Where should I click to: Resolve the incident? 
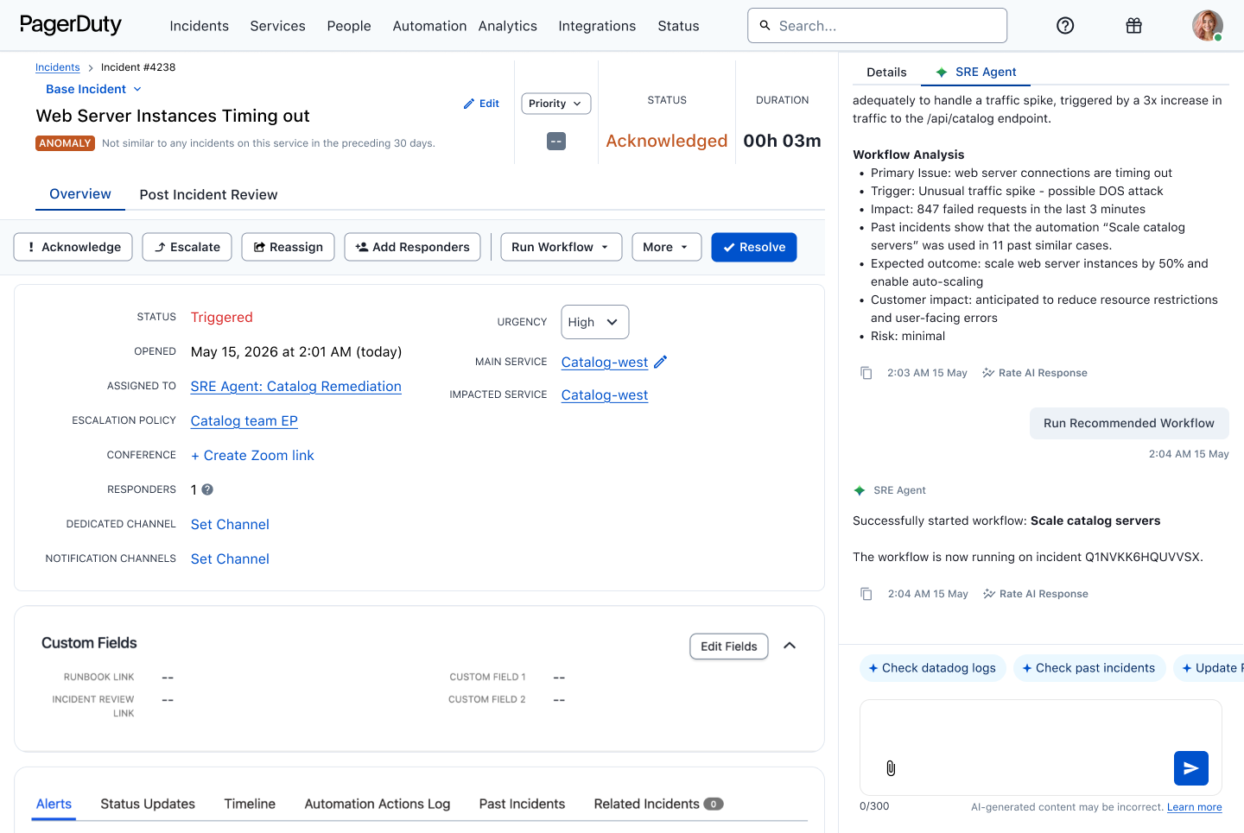coord(754,247)
